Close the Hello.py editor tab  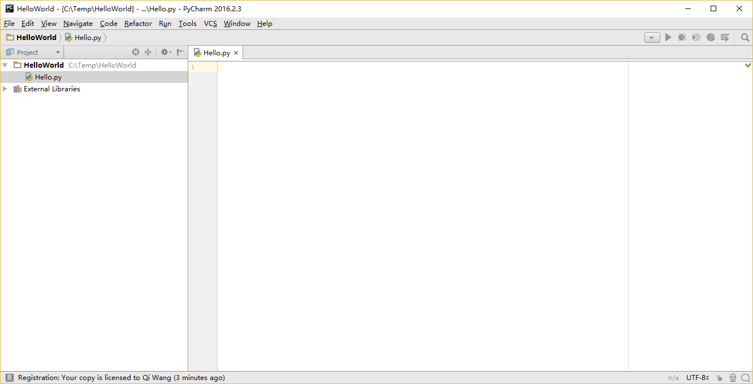(x=236, y=53)
